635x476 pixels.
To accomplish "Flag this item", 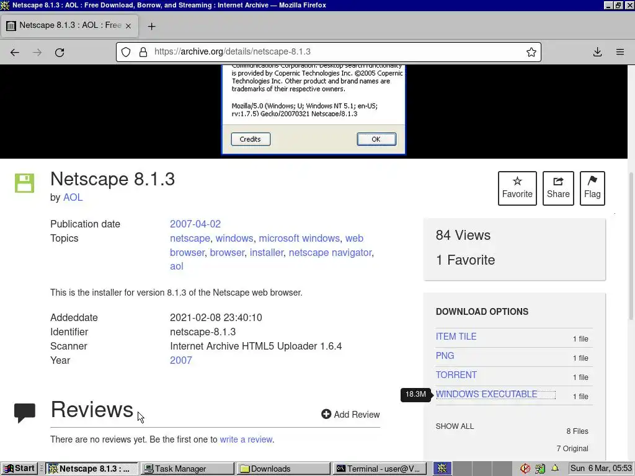I will pos(592,188).
